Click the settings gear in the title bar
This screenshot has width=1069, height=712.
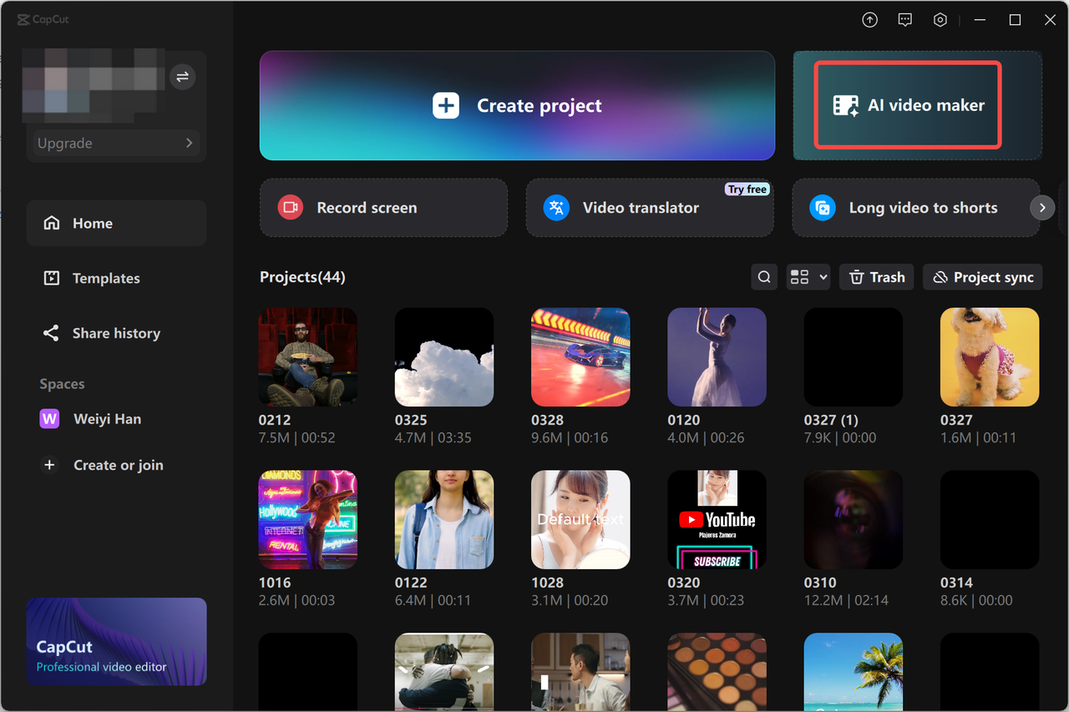[x=940, y=19]
